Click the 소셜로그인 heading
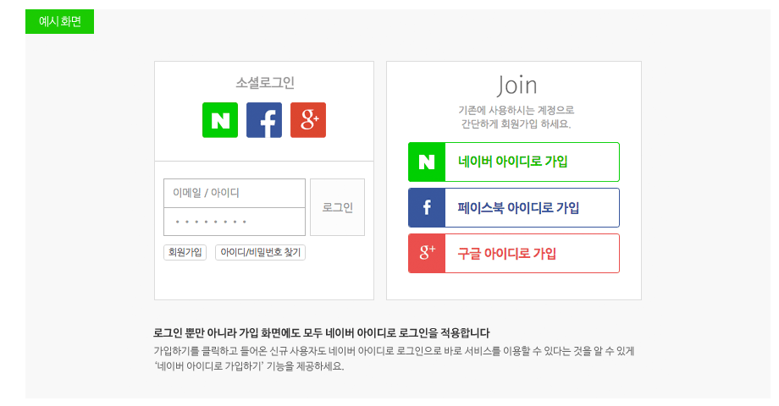Screen dimensions: 779x406 point(265,82)
